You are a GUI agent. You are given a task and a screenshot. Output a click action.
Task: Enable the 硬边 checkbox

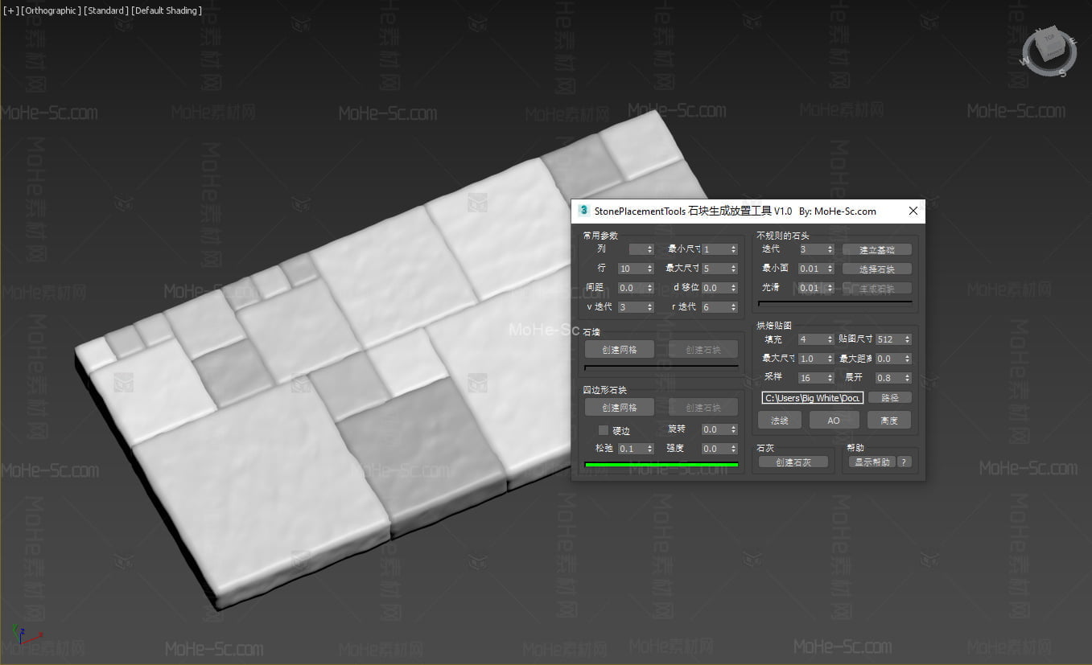pyautogui.click(x=604, y=430)
